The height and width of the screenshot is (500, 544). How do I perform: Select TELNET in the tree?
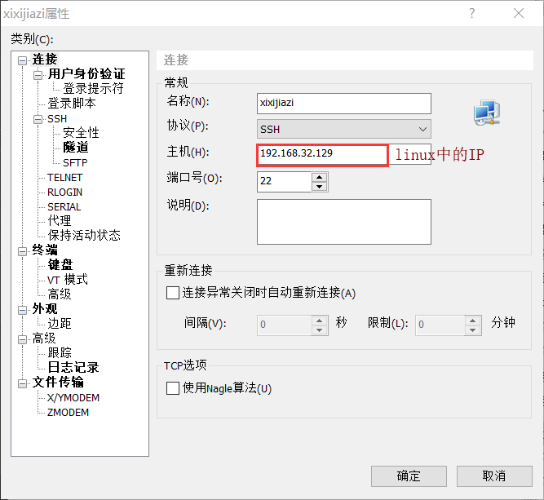[x=64, y=177]
